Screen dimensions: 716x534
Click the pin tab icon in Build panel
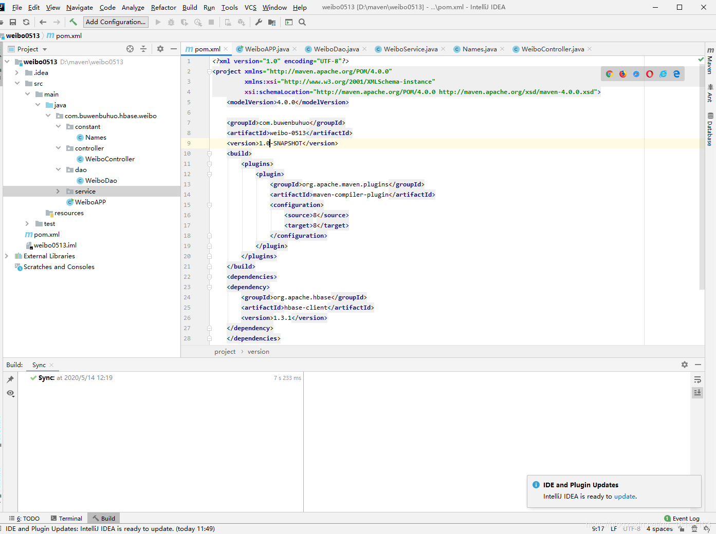pos(10,379)
